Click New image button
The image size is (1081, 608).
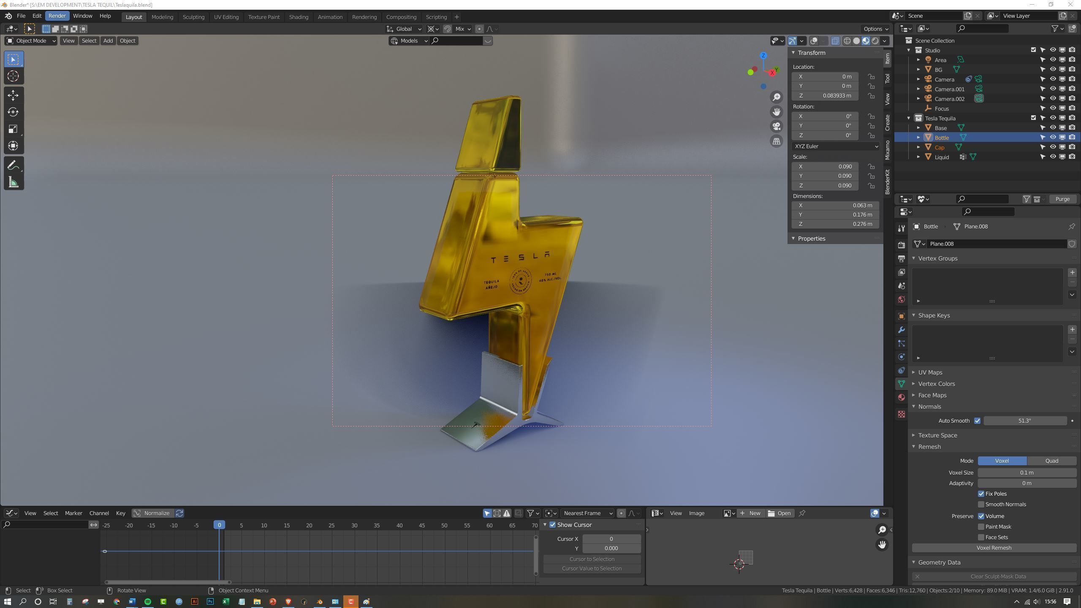tap(750, 513)
